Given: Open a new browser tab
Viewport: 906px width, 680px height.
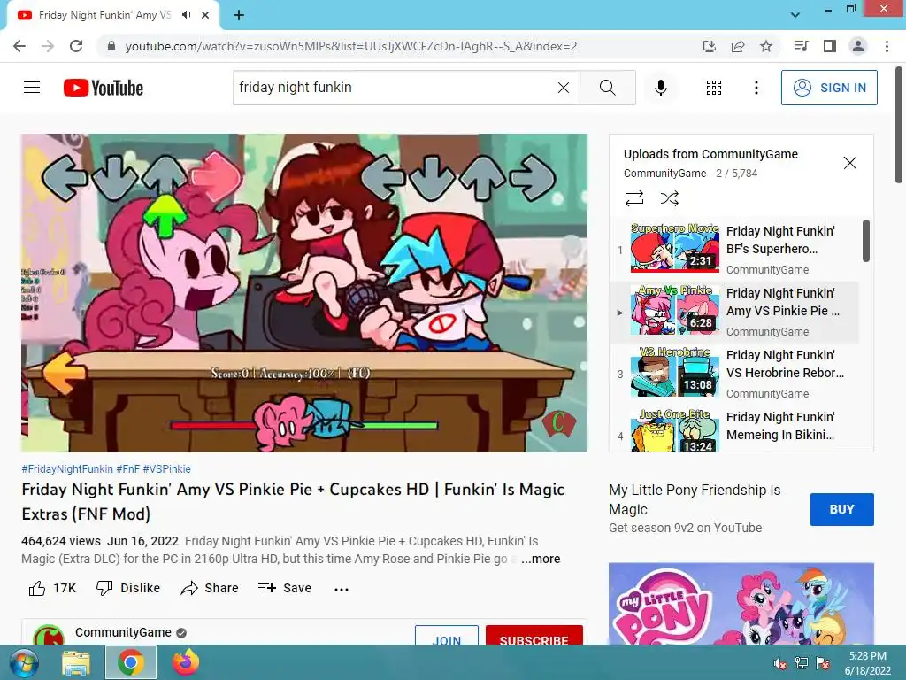Looking at the screenshot, I should [x=239, y=15].
